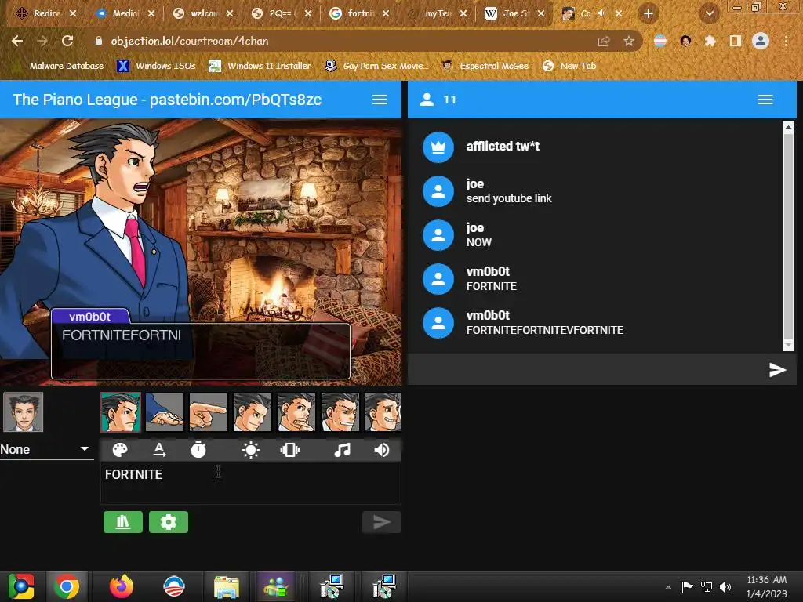Open the text color palette icon
This screenshot has height=602, width=803.
(120, 450)
